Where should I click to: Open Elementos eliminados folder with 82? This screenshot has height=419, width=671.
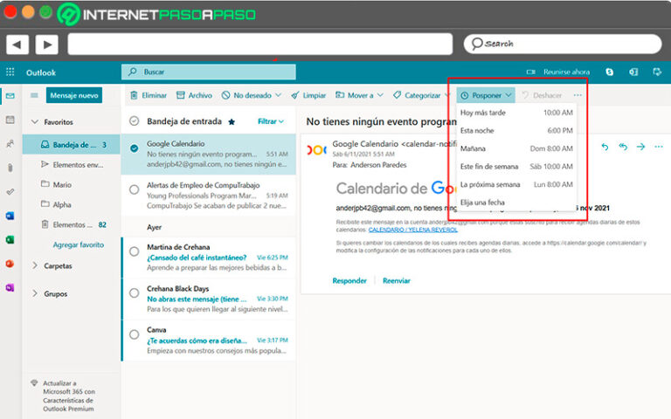(72, 224)
